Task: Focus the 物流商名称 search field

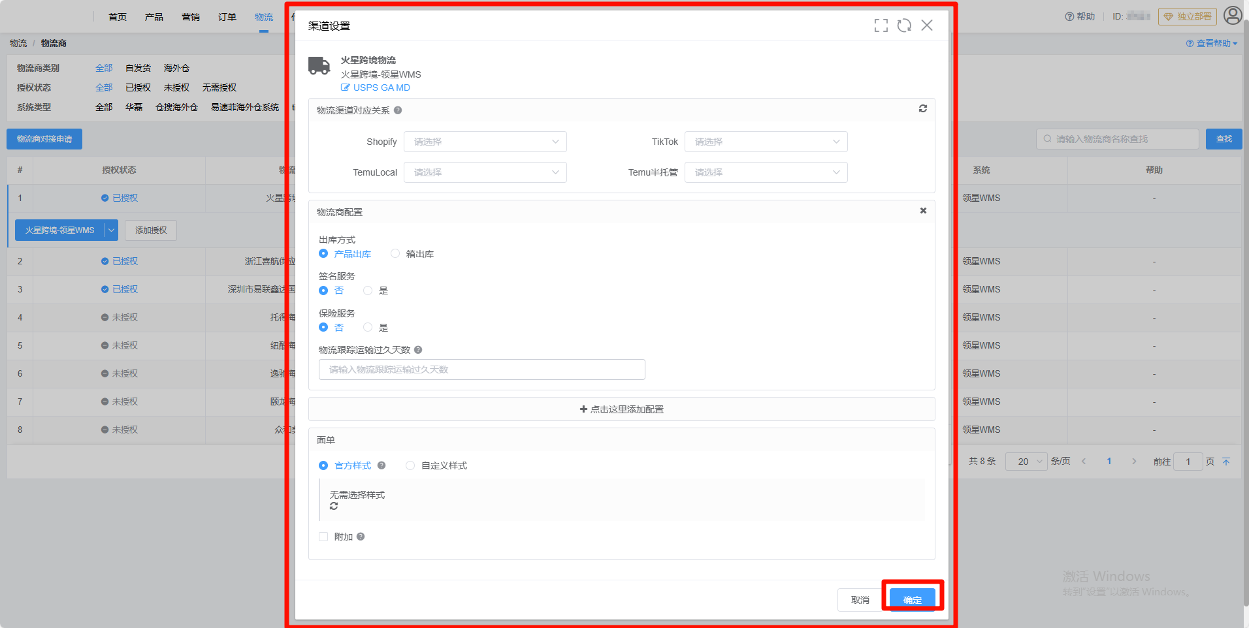Action: coord(1117,139)
